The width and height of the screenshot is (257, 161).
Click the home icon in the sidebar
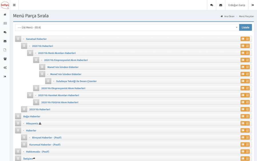pyautogui.click(x=5, y=14)
